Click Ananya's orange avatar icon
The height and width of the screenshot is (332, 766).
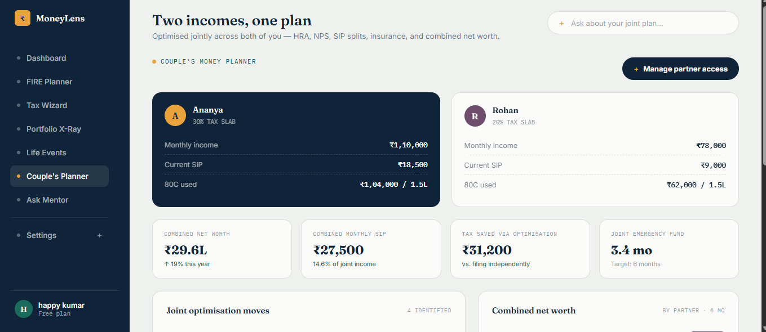click(175, 115)
